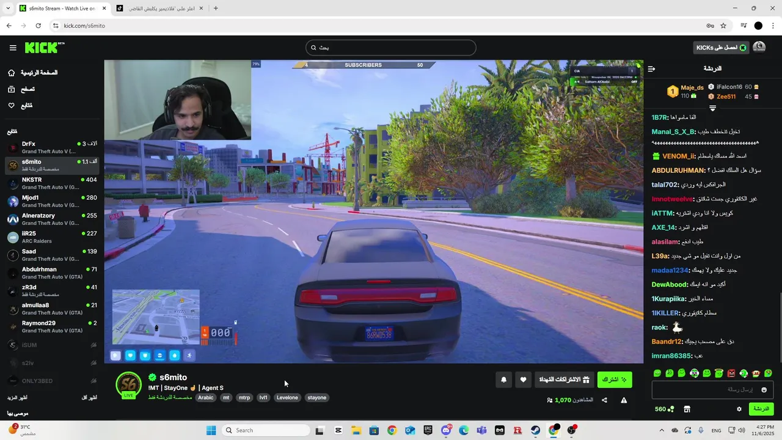782x440 pixels.
Task: Click the mtrp tag chip
Action: (x=244, y=398)
